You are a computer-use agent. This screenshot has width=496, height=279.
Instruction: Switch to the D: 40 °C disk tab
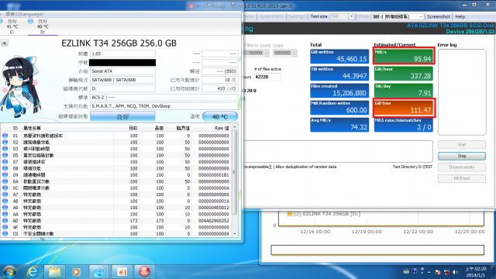[42, 26]
